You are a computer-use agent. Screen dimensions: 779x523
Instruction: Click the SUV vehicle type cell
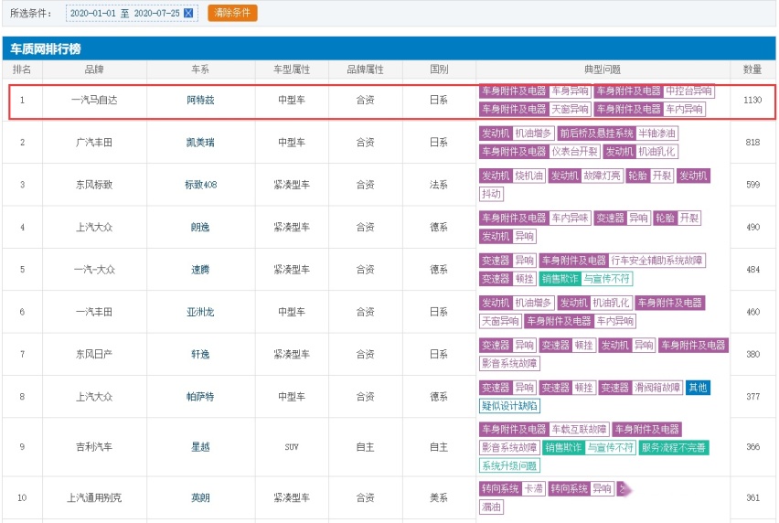point(292,447)
